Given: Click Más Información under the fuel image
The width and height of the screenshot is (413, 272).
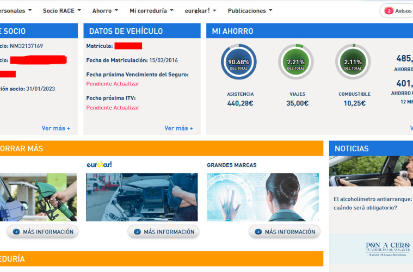Looking at the screenshot, I should click(42, 232).
